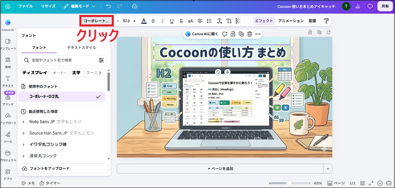Delete the selected element with trash icon

point(249,34)
